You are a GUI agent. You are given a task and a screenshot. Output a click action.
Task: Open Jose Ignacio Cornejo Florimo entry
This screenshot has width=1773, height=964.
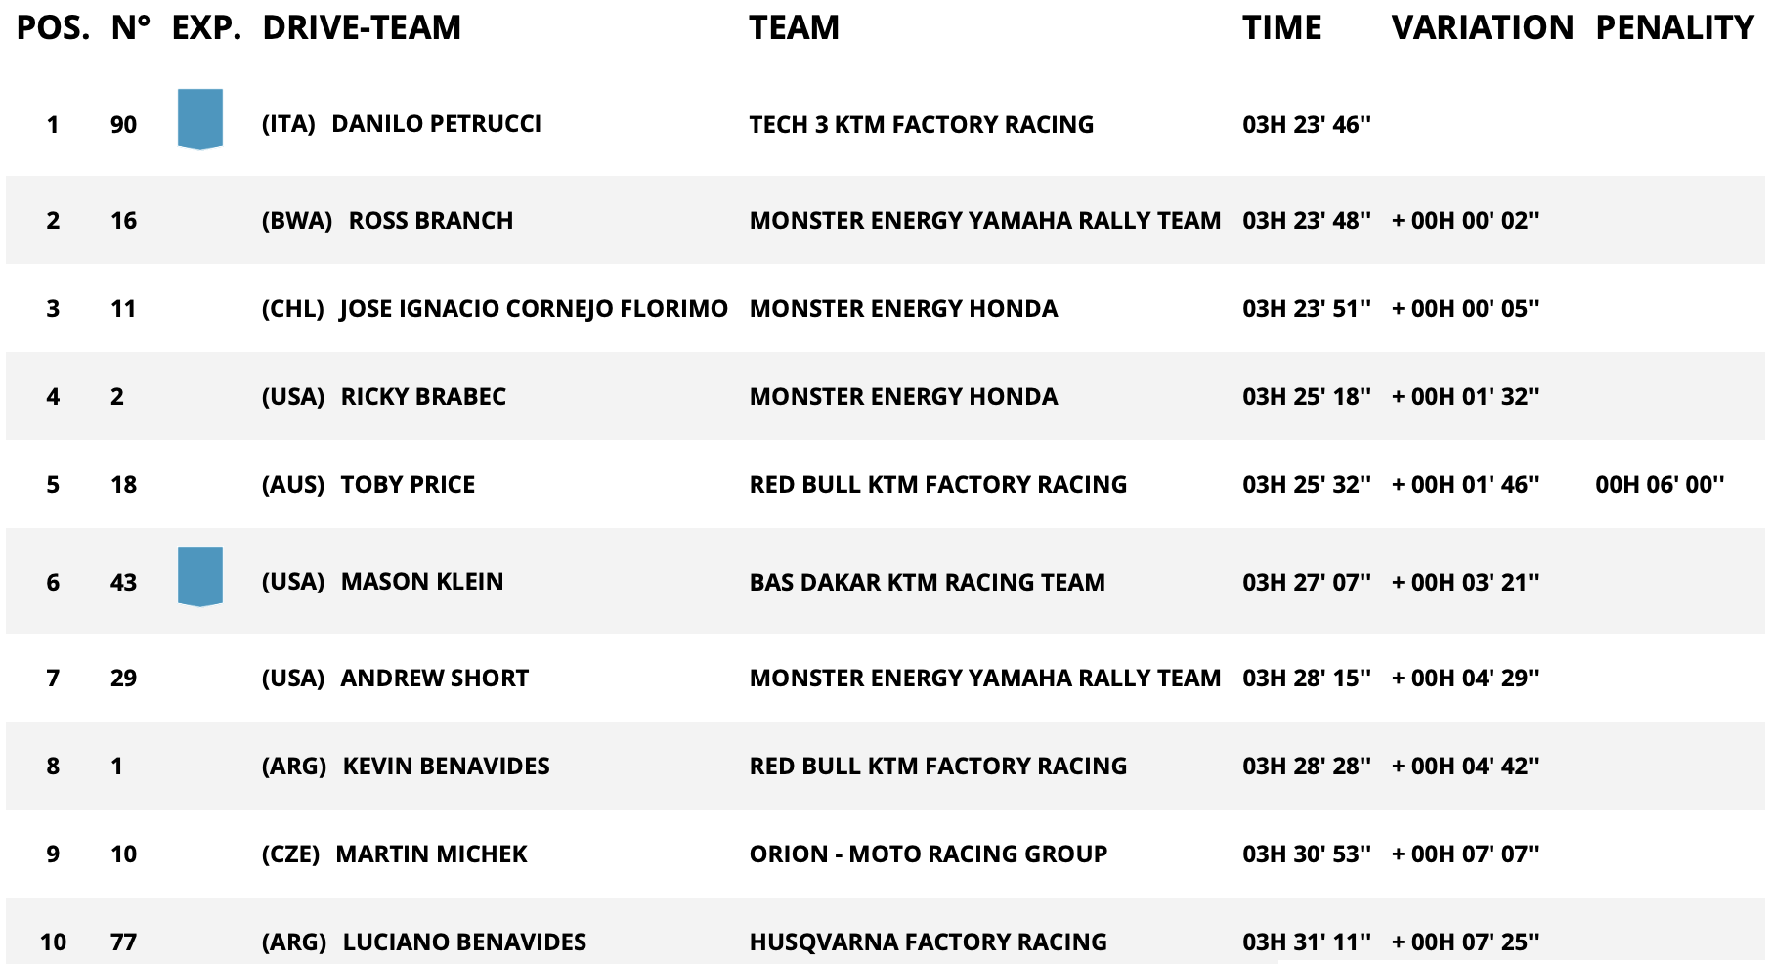click(x=533, y=309)
